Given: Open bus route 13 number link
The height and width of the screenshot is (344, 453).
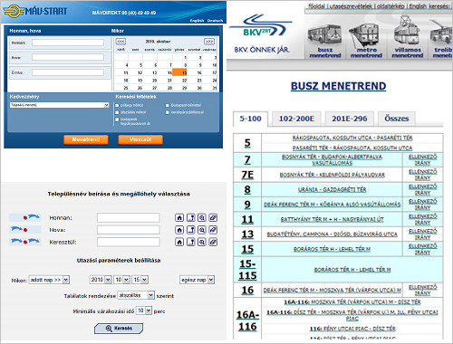Looking at the screenshot, I should 247,234.
